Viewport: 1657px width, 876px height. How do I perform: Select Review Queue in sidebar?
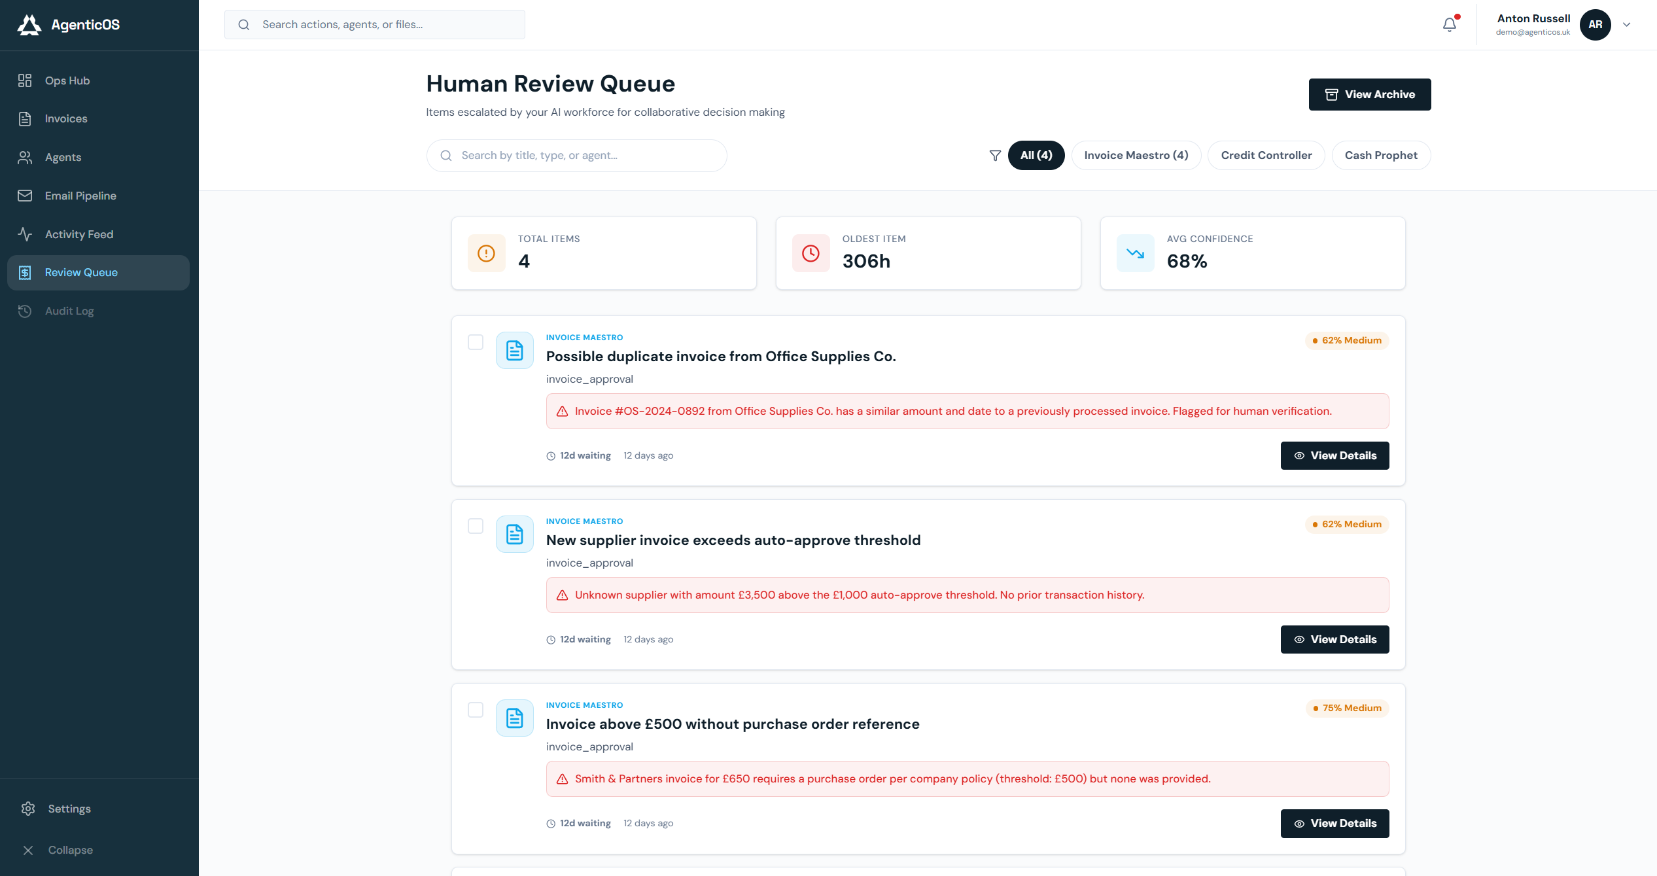pyautogui.click(x=98, y=273)
